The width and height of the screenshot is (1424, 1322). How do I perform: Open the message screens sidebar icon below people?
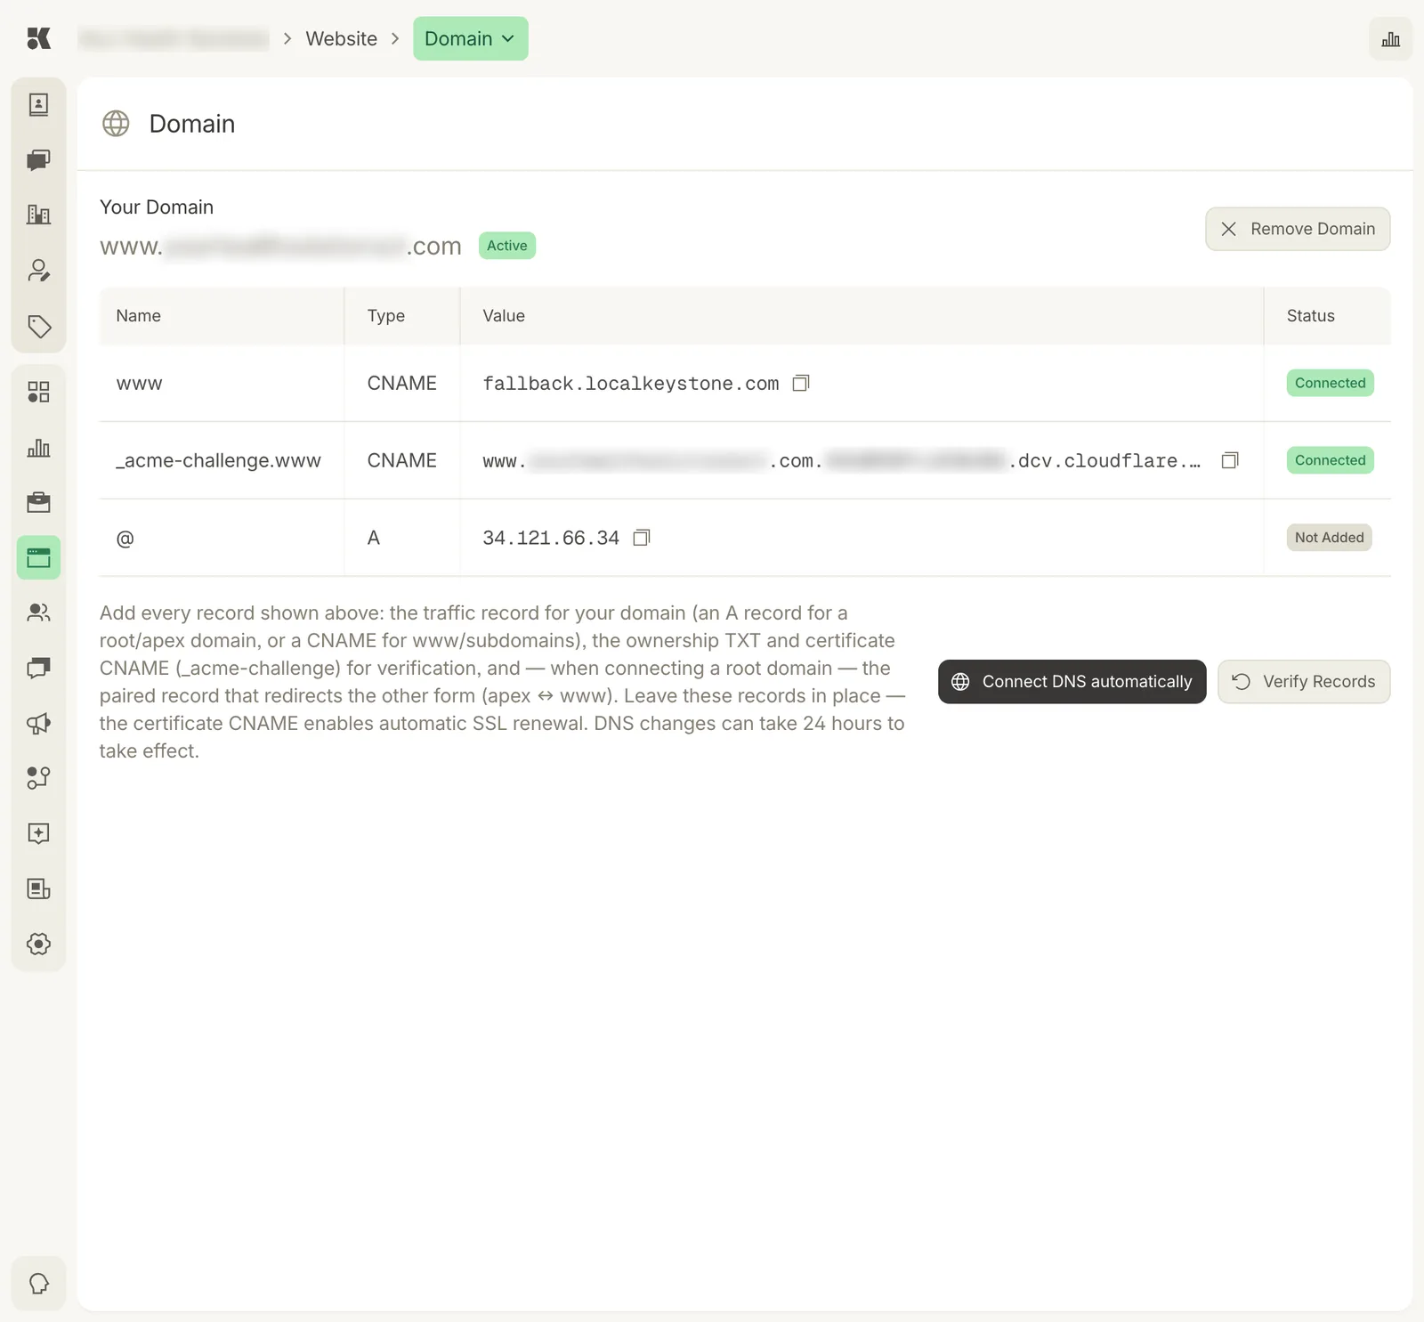tap(38, 669)
